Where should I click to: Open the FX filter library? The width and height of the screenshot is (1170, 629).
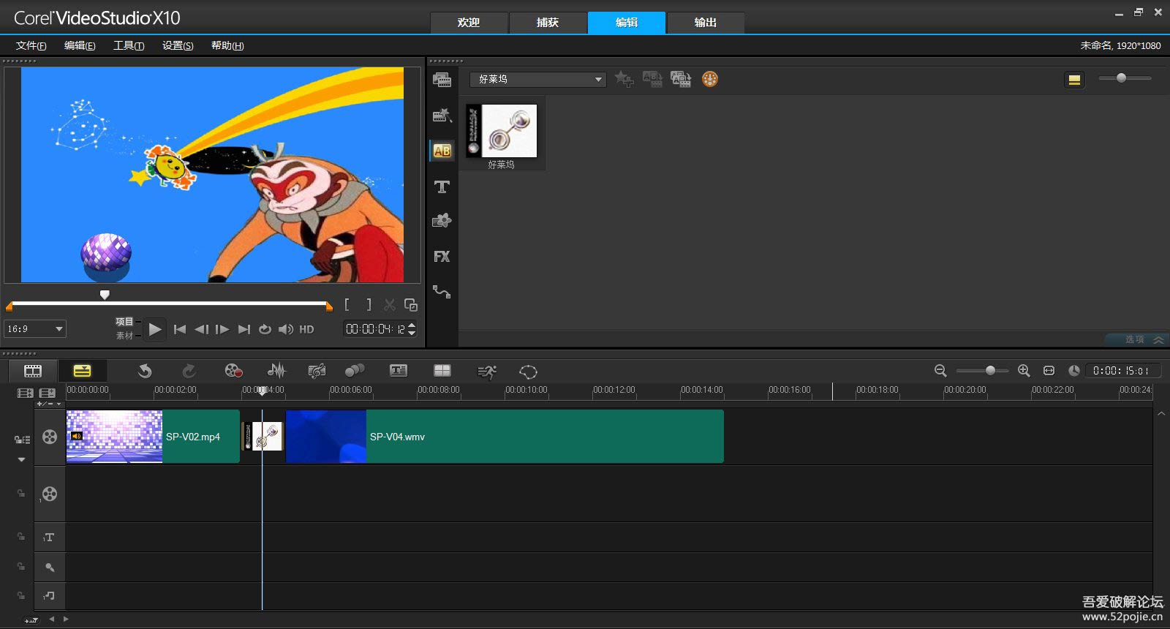tap(442, 257)
